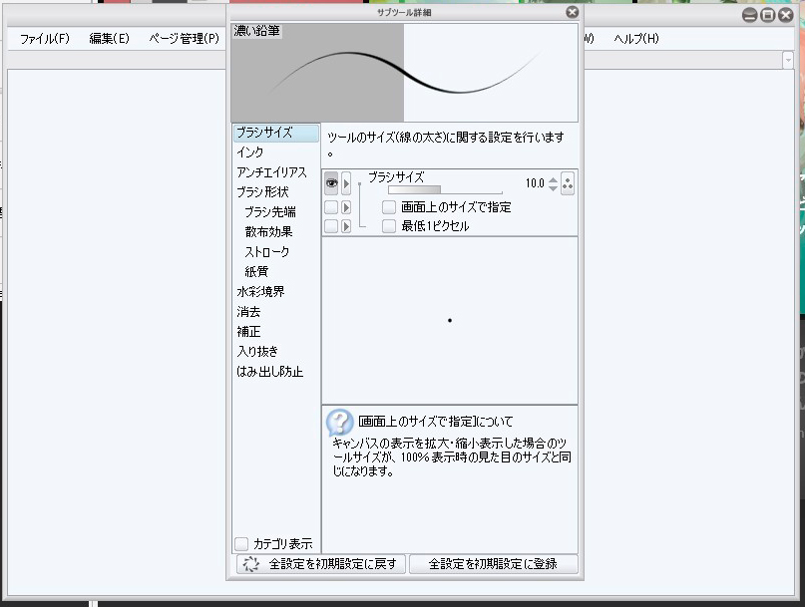
Task: Click brush size value 10.0
Action: coord(535,183)
